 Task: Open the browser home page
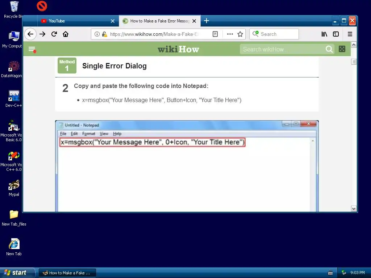66,34
